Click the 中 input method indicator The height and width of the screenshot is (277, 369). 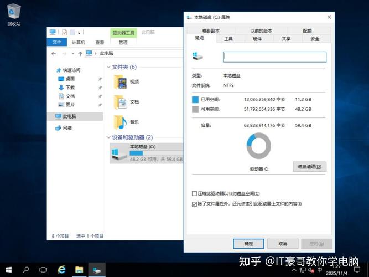click(x=320, y=270)
